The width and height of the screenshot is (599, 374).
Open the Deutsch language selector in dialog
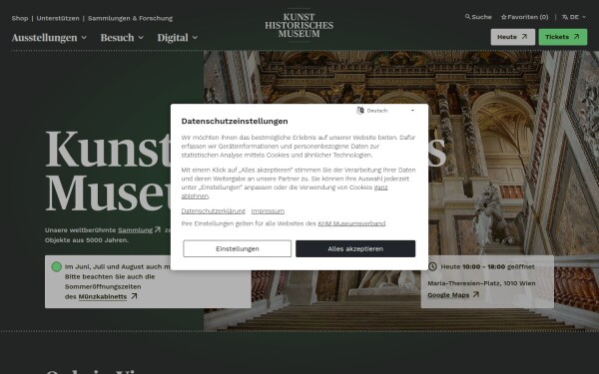[x=385, y=111]
